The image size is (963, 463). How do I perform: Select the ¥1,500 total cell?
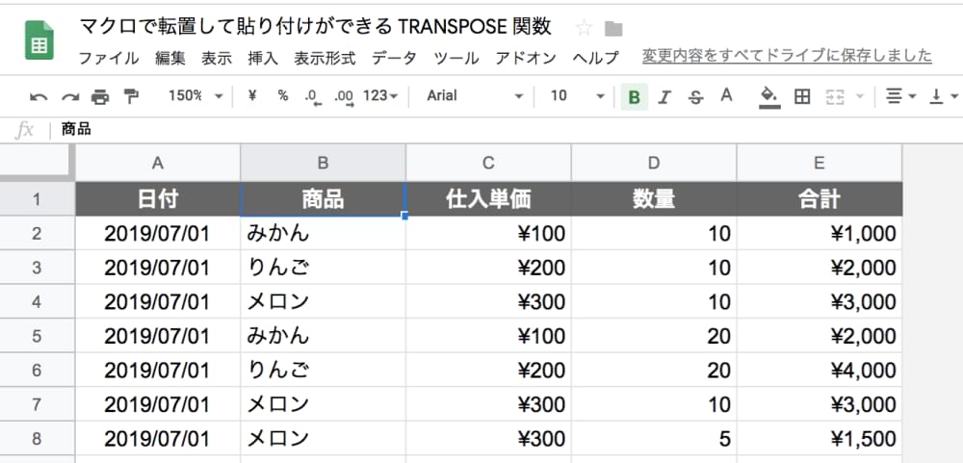[820, 438]
